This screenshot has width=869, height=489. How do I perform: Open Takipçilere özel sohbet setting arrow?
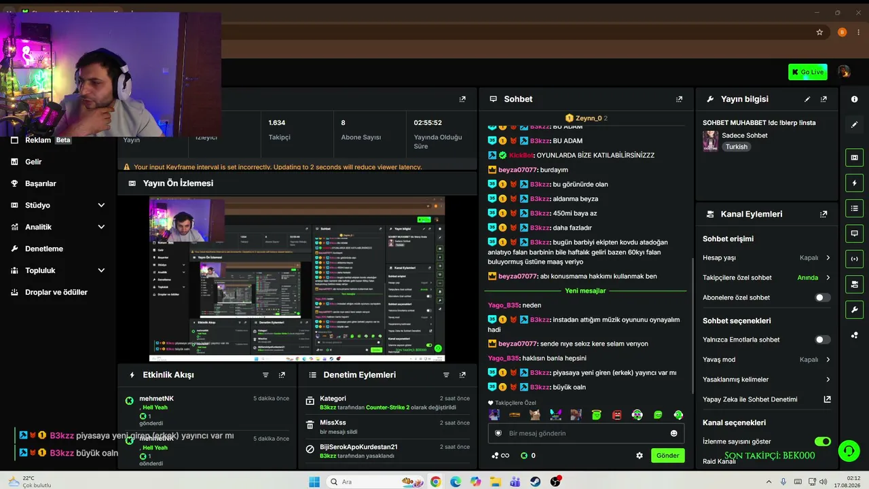coord(828,278)
